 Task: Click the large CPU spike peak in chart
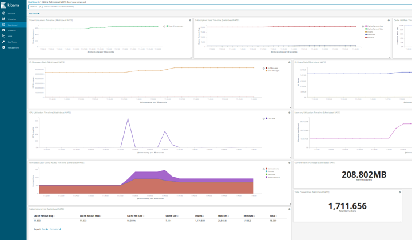coord(128,118)
